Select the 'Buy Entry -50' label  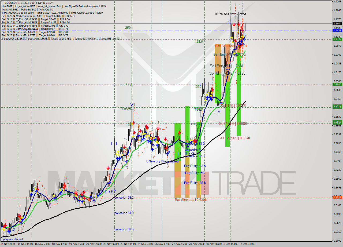pos(195,173)
